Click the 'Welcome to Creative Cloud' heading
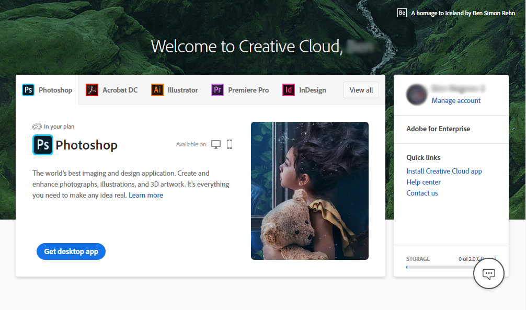The height and width of the screenshot is (310, 526). click(247, 47)
